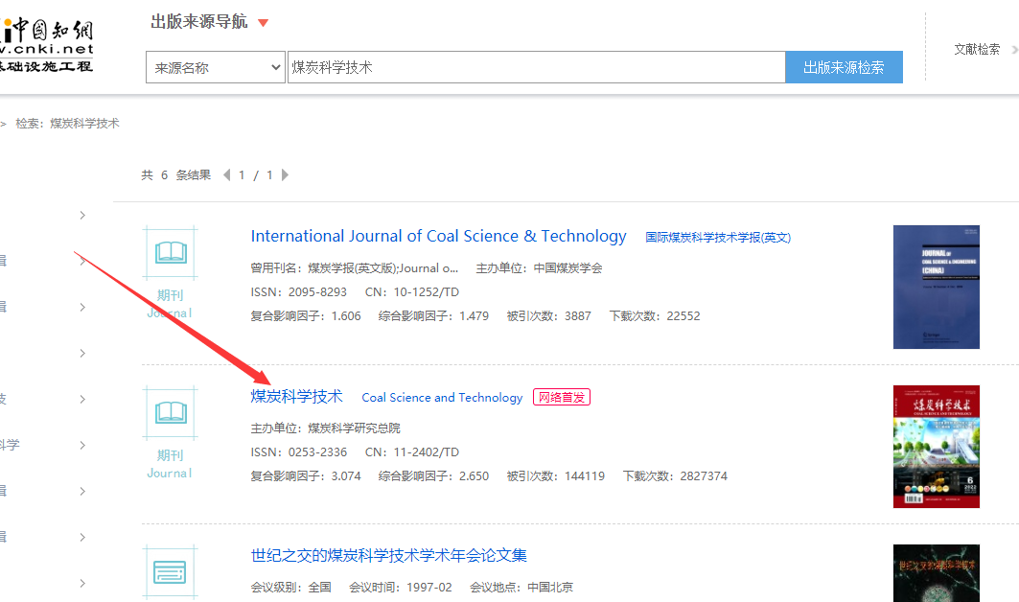The image size is (1019, 602).
Task: Focus the search box containing 煤炭科学技术
Action: click(x=536, y=67)
